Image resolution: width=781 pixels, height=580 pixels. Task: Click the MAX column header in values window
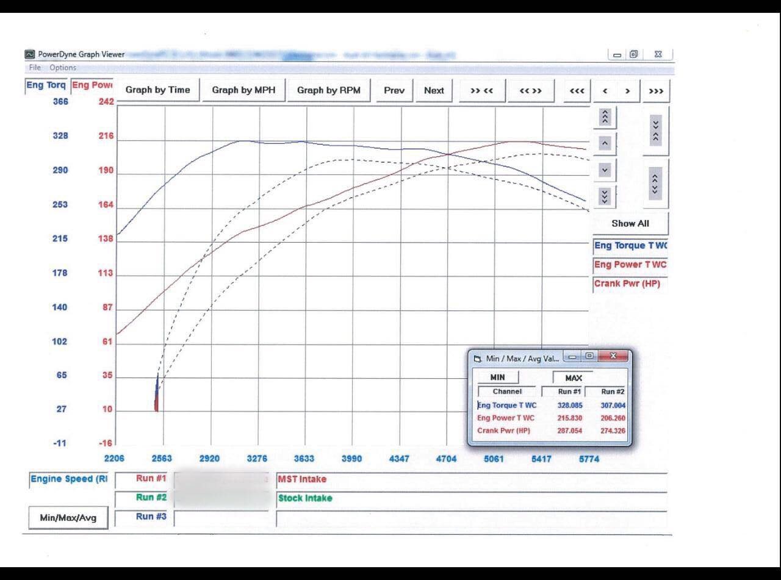click(572, 377)
